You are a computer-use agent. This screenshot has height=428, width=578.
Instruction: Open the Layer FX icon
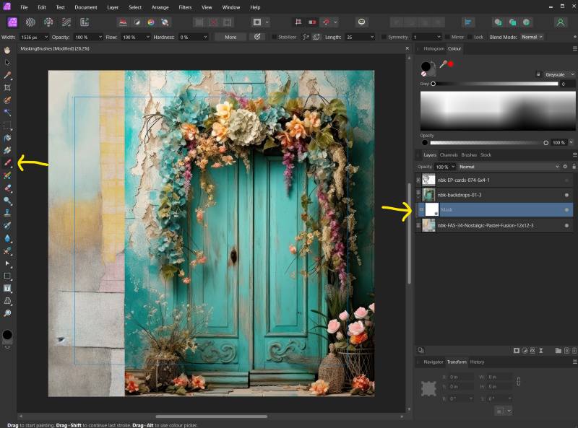tap(532, 351)
